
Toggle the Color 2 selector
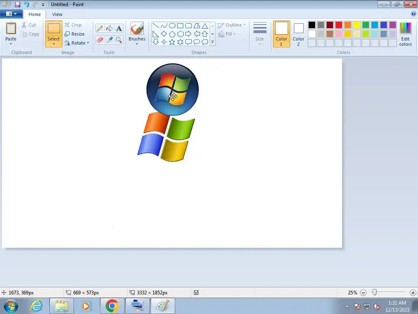[298, 34]
